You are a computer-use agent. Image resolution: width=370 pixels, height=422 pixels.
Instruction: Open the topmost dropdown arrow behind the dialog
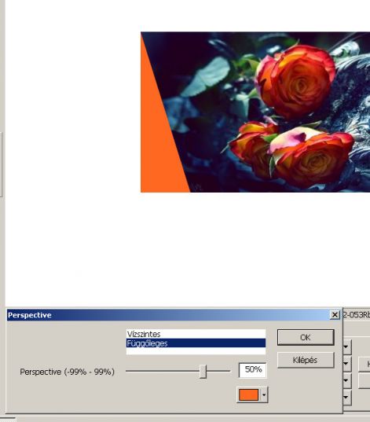[347, 347]
